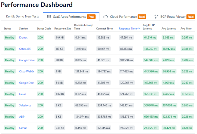Click the 200 status code for Office365
197x134 pixels.
click(x=40, y=49)
